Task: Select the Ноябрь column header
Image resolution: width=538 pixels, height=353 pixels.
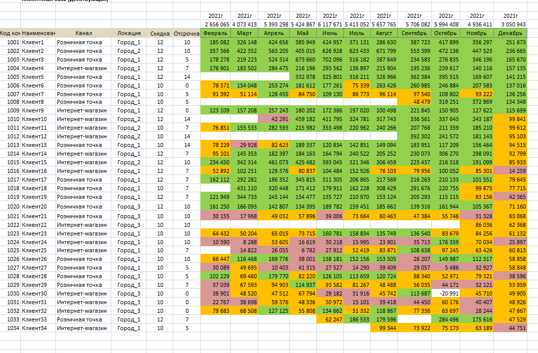Action: click(x=476, y=33)
